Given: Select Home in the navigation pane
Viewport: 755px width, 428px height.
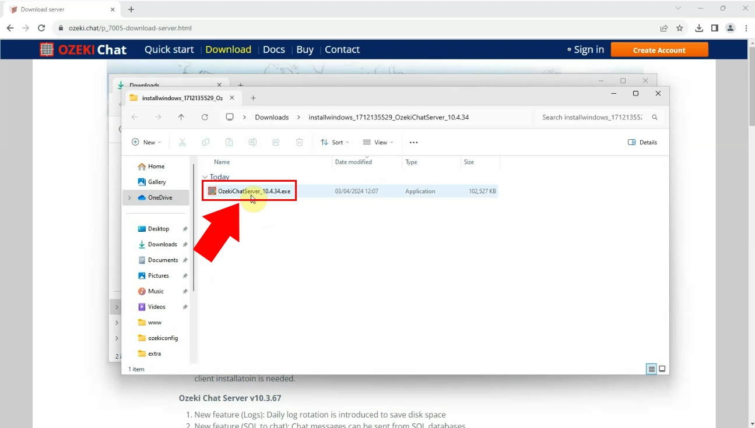Looking at the screenshot, I should (x=151, y=167).
